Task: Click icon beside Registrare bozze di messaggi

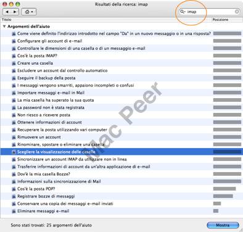Action: coord(14,196)
